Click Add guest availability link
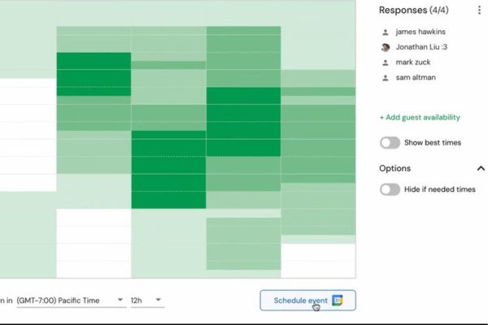488x325 pixels. click(x=420, y=117)
